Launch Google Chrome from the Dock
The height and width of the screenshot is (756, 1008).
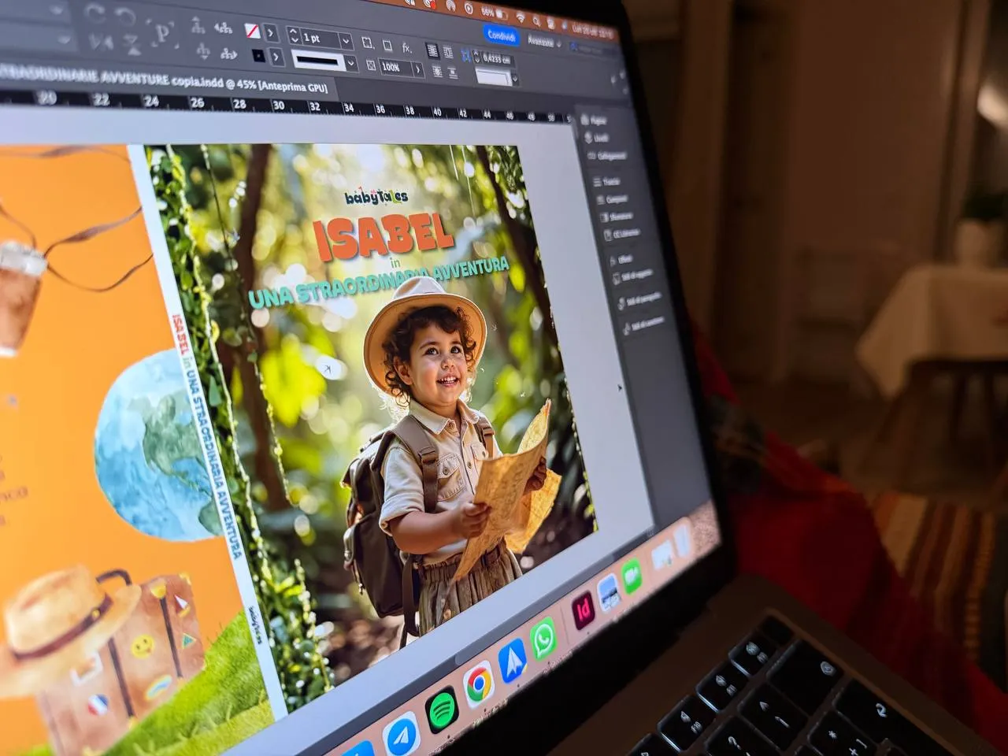(x=478, y=685)
